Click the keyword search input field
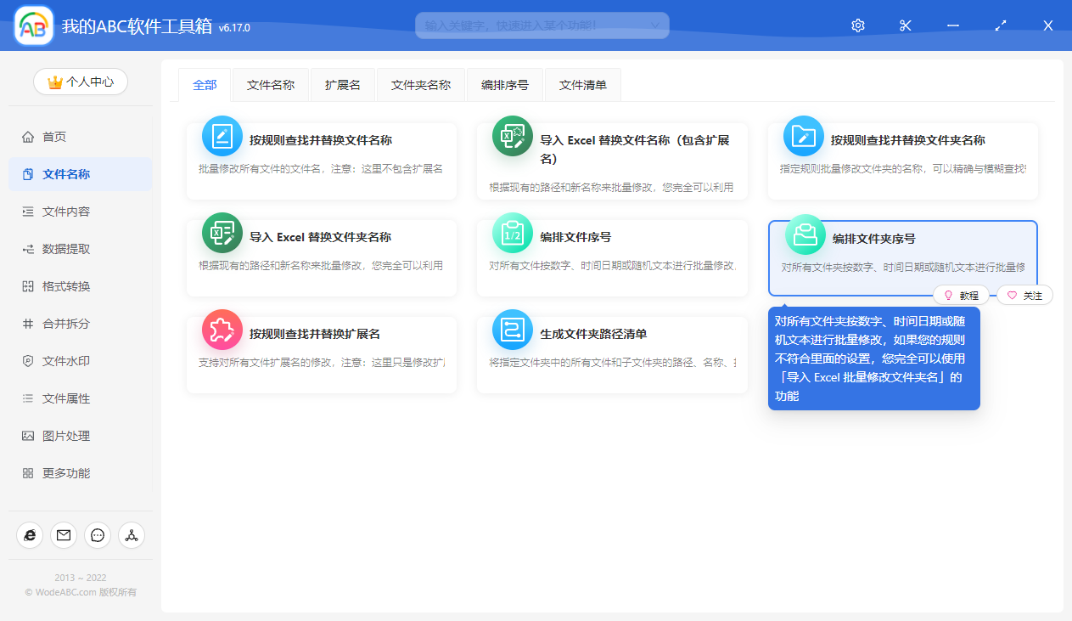Image resolution: width=1072 pixels, height=621 pixels. click(x=530, y=25)
